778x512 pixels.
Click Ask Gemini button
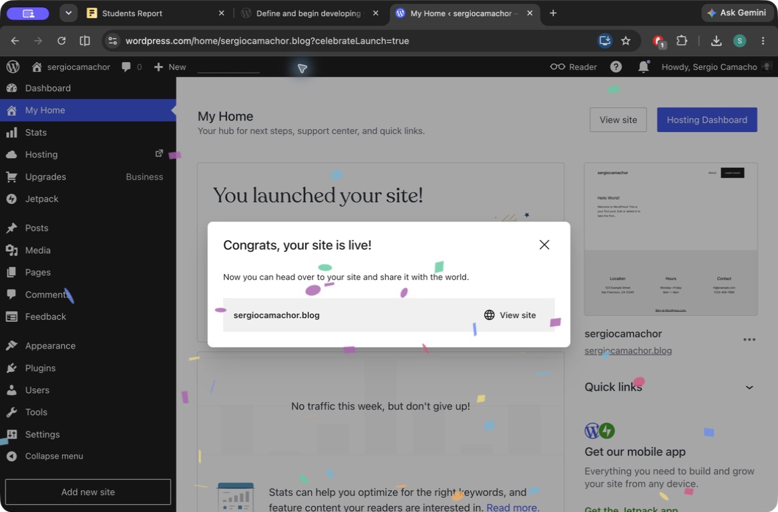(x=737, y=13)
